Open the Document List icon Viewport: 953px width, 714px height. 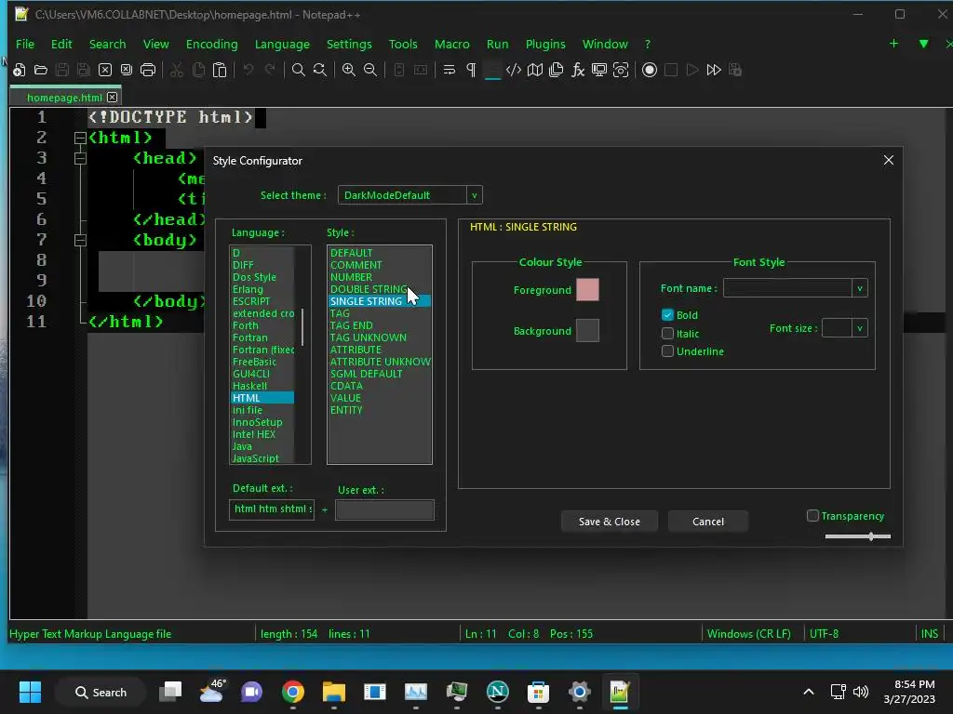pyautogui.click(x=557, y=70)
